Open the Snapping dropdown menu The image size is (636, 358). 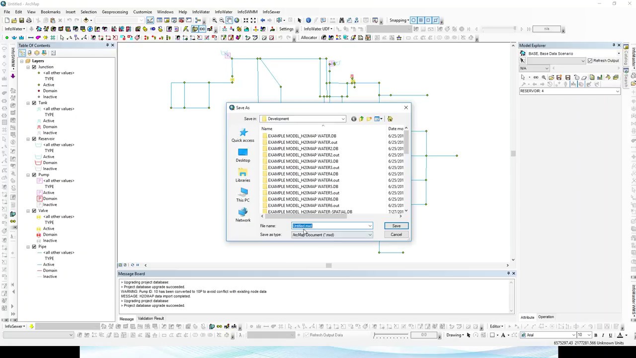pyautogui.click(x=399, y=20)
